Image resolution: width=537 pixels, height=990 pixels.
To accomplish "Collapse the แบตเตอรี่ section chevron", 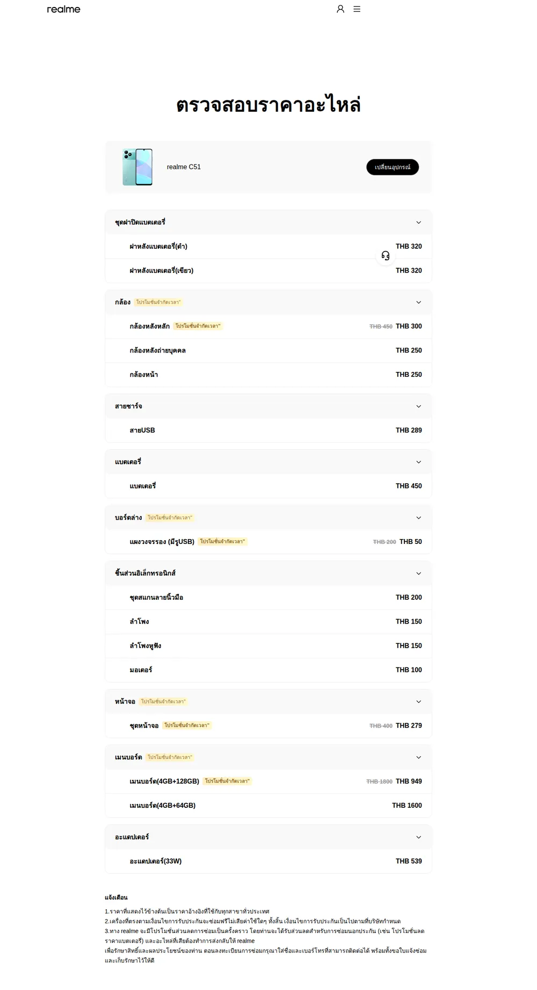I will point(419,462).
